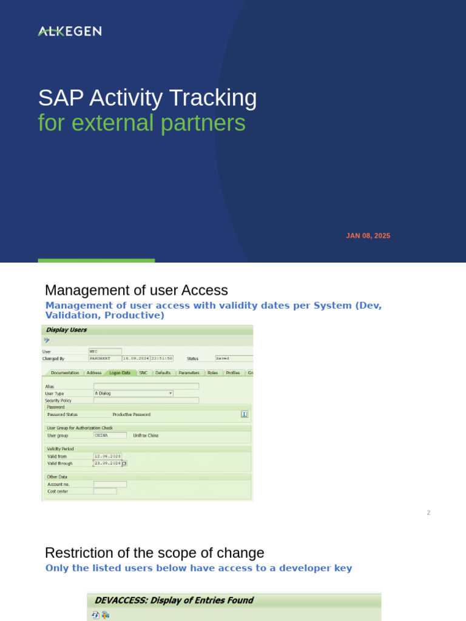Image resolution: width=466 pixels, height=621 pixels.
Task: Click the 'JAN 08, 2025' date text
Action: (368, 236)
